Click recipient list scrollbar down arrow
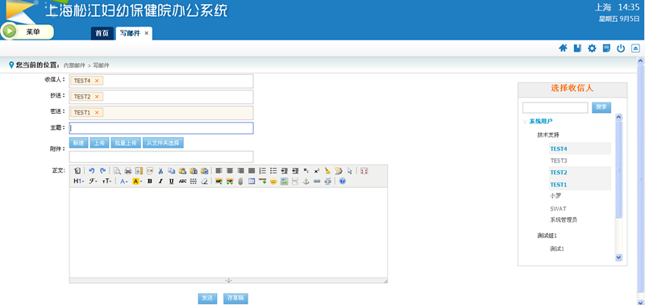645x305 pixels. [x=618, y=257]
